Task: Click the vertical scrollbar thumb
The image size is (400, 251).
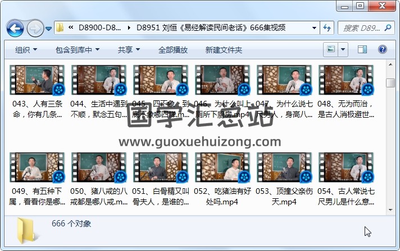Action: (390, 83)
